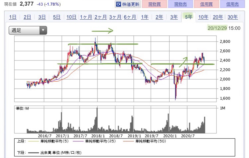
Task: Open the 30年 chart range
Action: pyautogui.click(x=233, y=17)
